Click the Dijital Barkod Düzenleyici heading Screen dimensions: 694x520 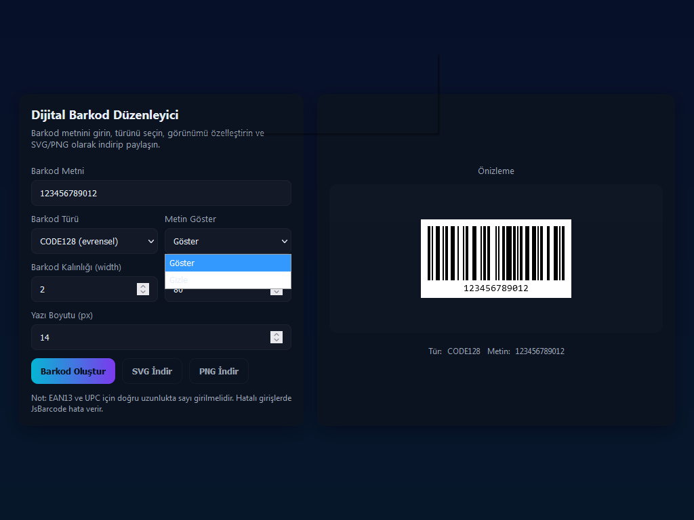point(105,115)
